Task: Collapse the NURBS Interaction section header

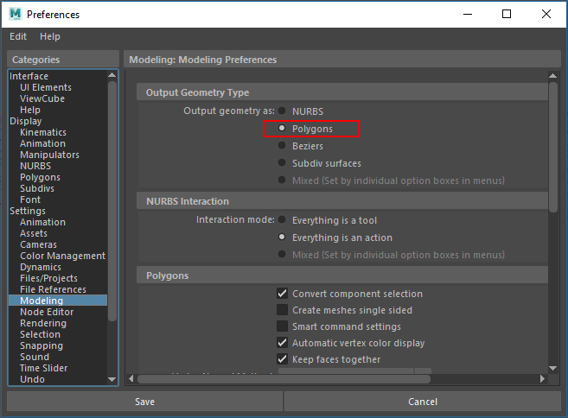Action: 187,201
